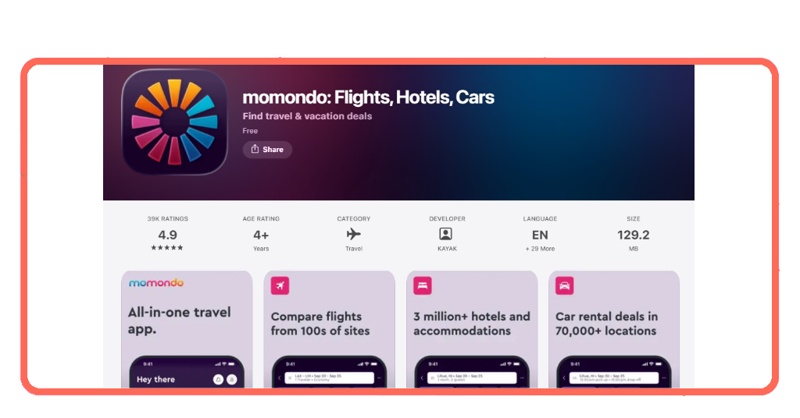Click the momondo logo in first screenshot
This screenshot has width=800, height=418.
click(x=156, y=282)
